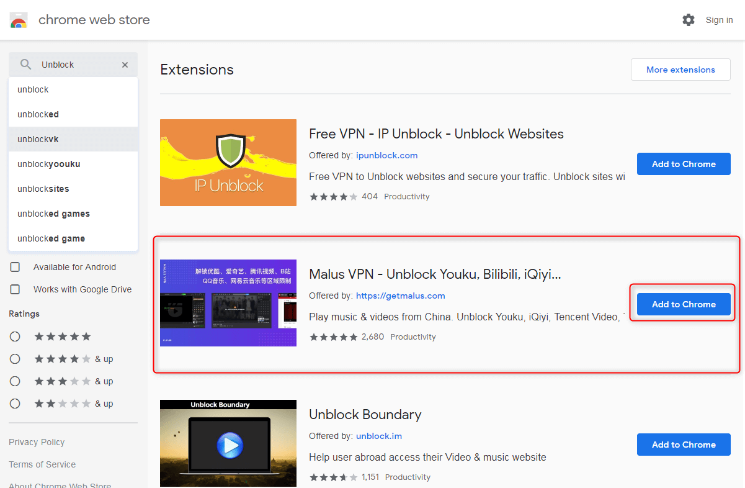Image resolution: width=745 pixels, height=488 pixels.
Task: Select the 'unblock' suggestion
Action: tap(73, 89)
